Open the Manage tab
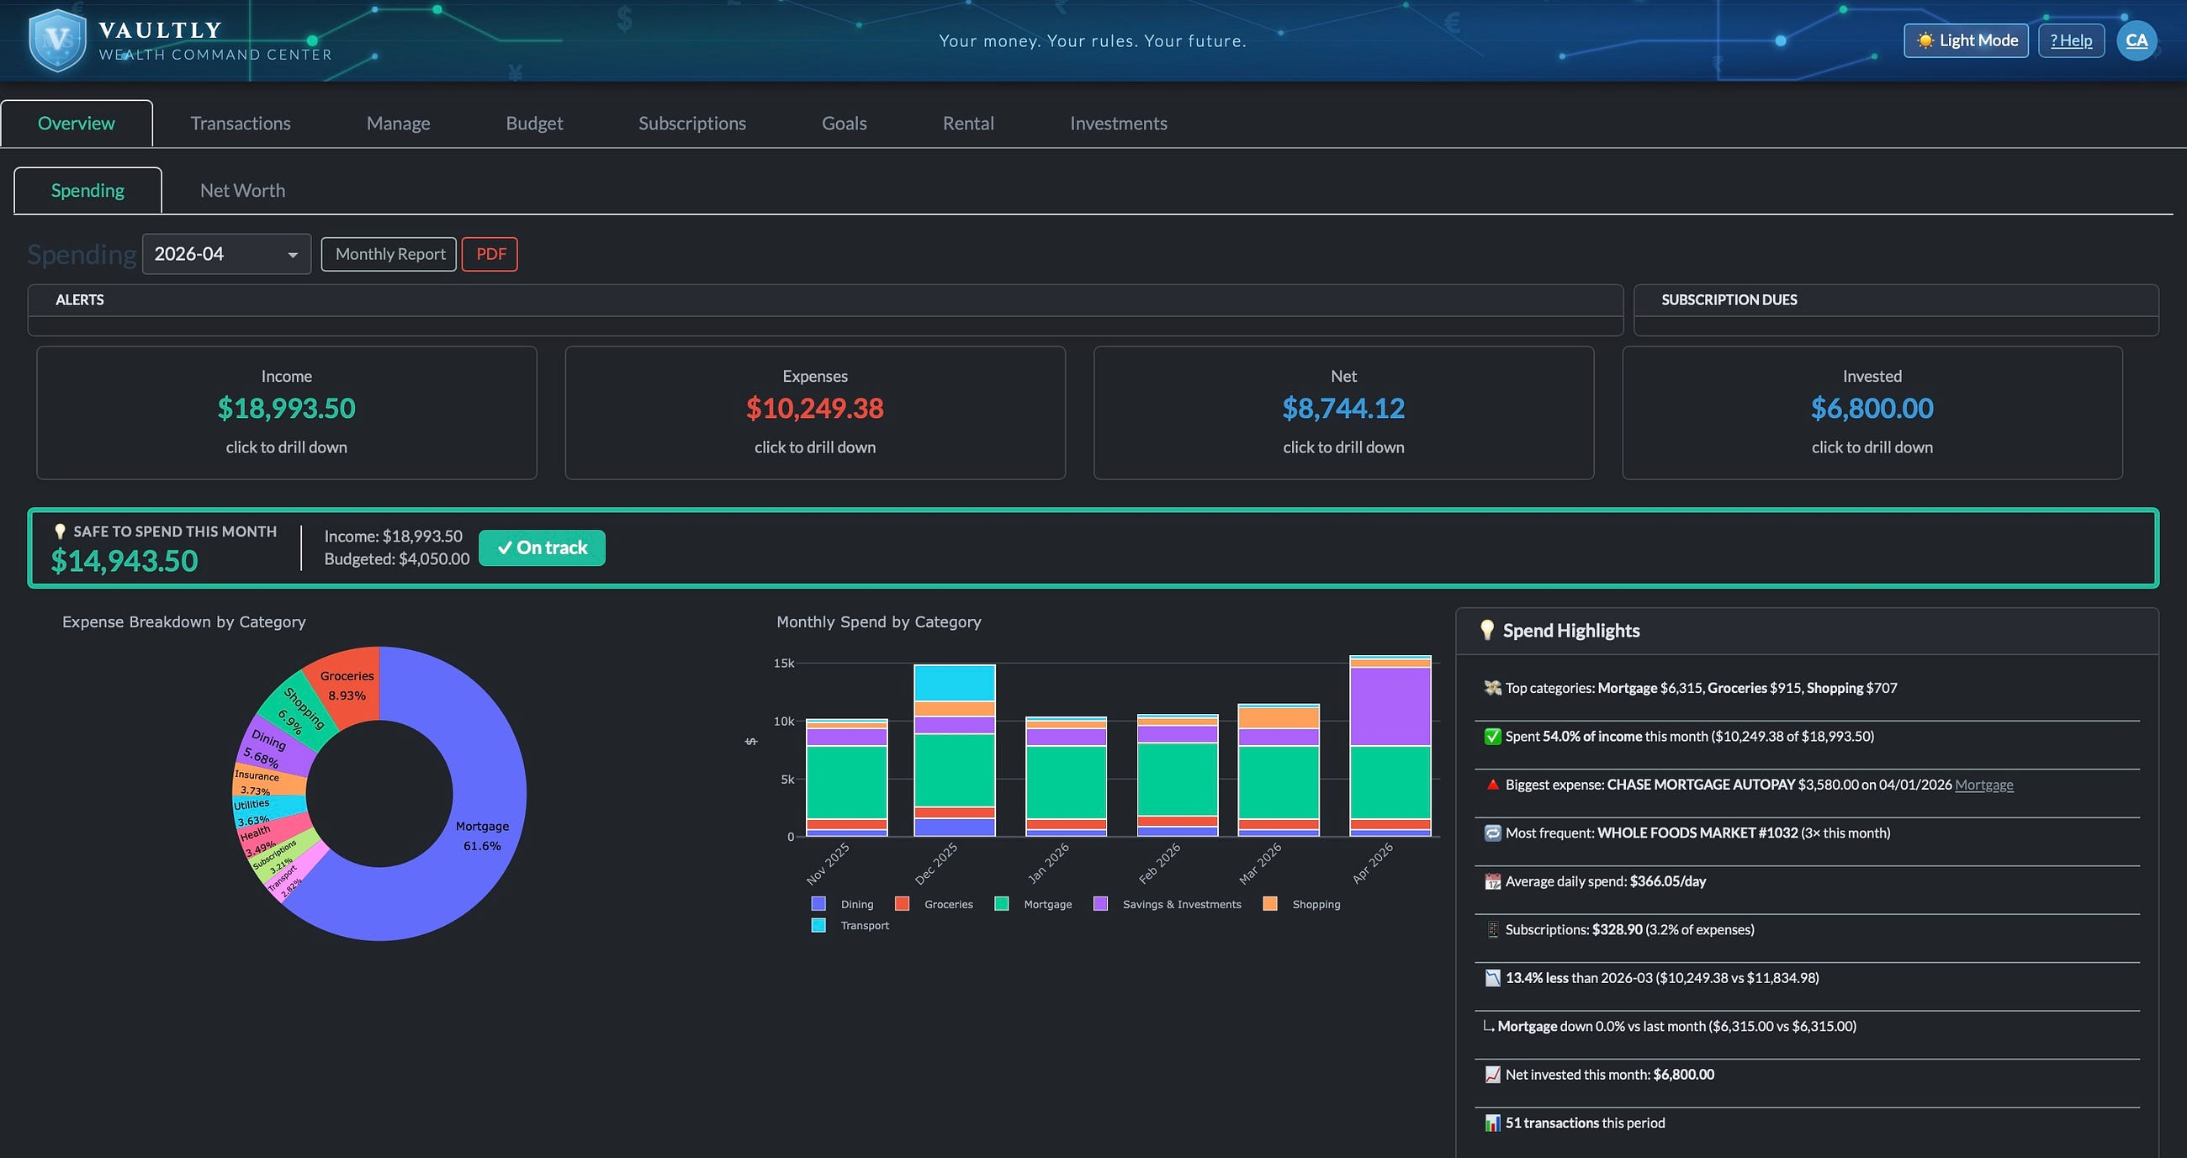This screenshot has width=2187, height=1158. pyautogui.click(x=398, y=123)
